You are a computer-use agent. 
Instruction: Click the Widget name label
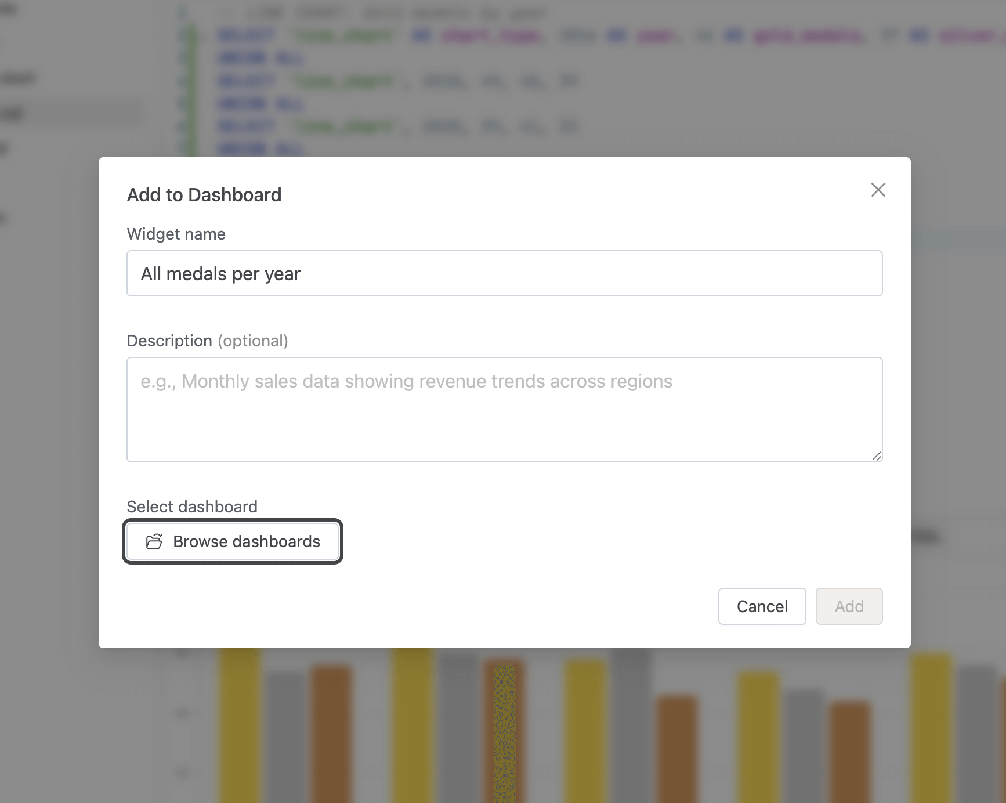pos(175,234)
